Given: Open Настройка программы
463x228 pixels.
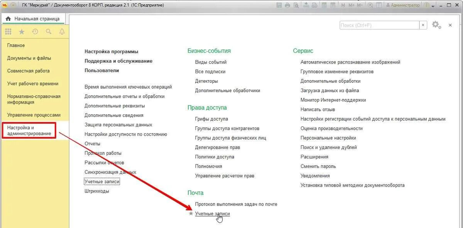Looking at the screenshot, I should pyautogui.click(x=111, y=52).
